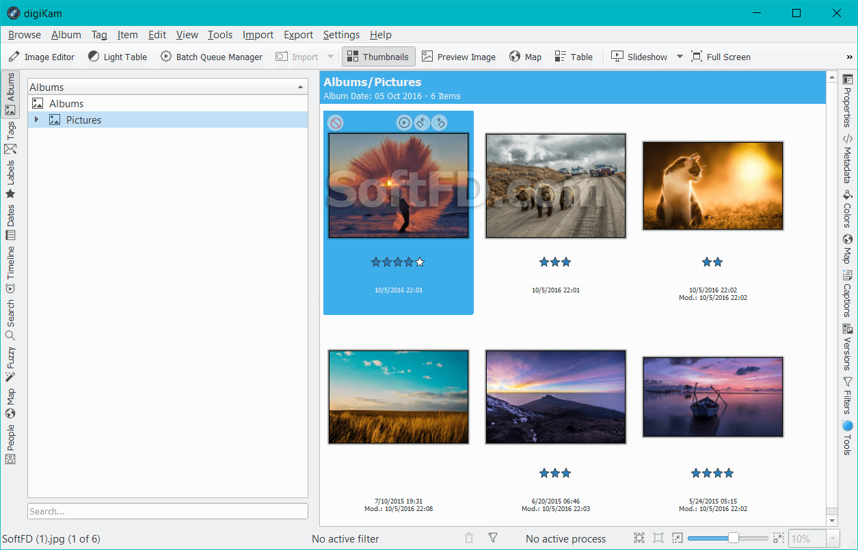858x550 pixels.
Task: Adjust the thumbnail size slider
Action: (728, 538)
